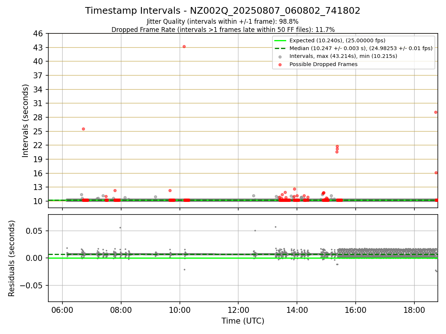Viewport: 446px width, 334px height.
Task: Click the gray dot marker in the legend
Action: (280, 56)
